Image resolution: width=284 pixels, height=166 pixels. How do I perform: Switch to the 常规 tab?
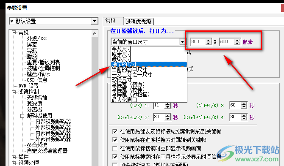pos(111,21)
